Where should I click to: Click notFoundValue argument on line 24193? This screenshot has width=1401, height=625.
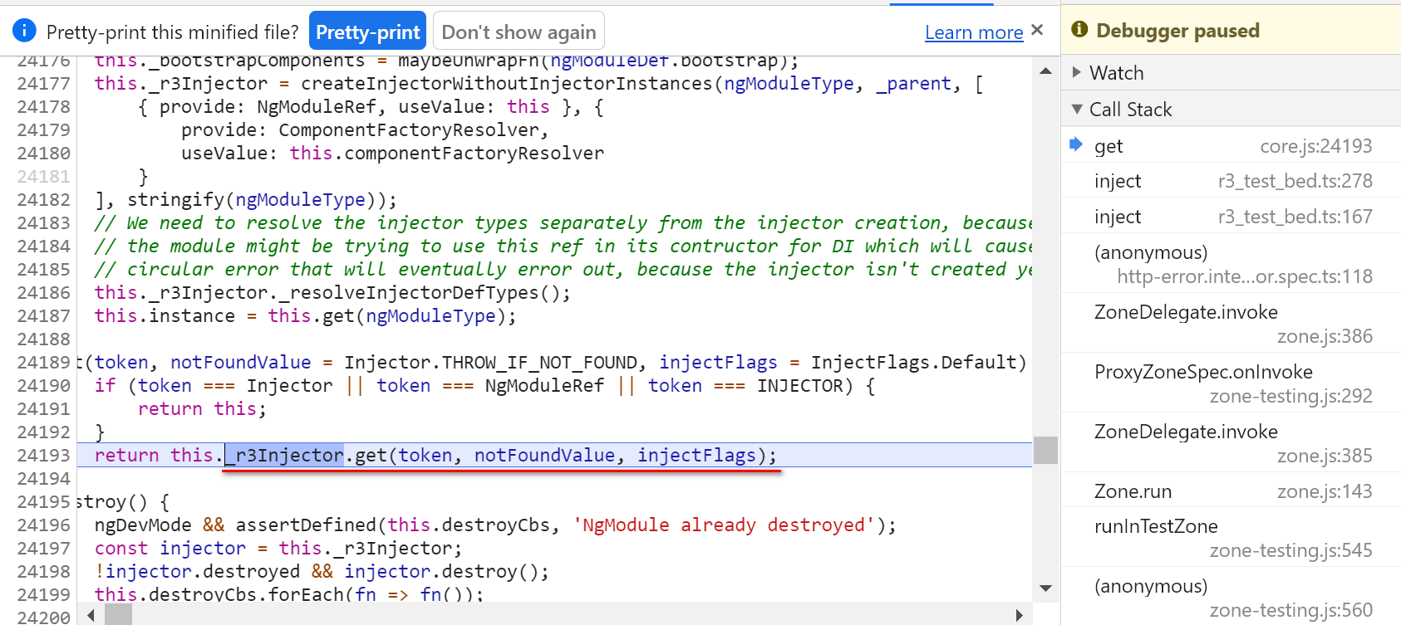(544, 455)
